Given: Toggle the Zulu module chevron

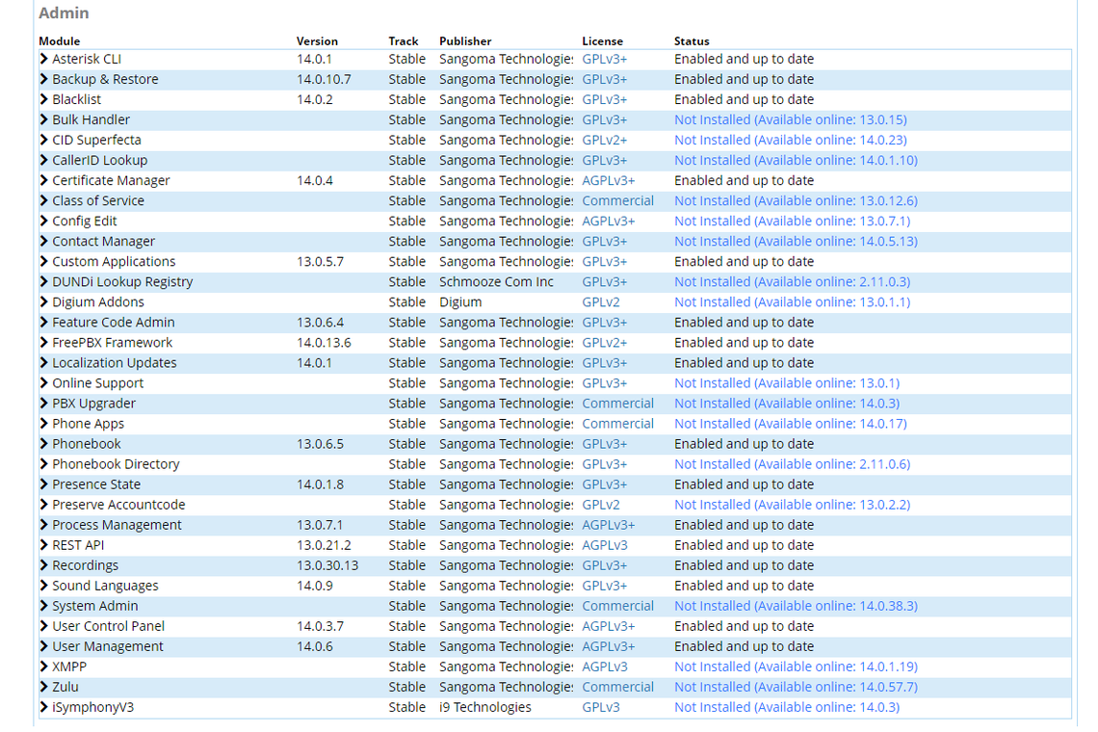Looking at the screenshot, I should pyautogui.click(x=44, y=687).
